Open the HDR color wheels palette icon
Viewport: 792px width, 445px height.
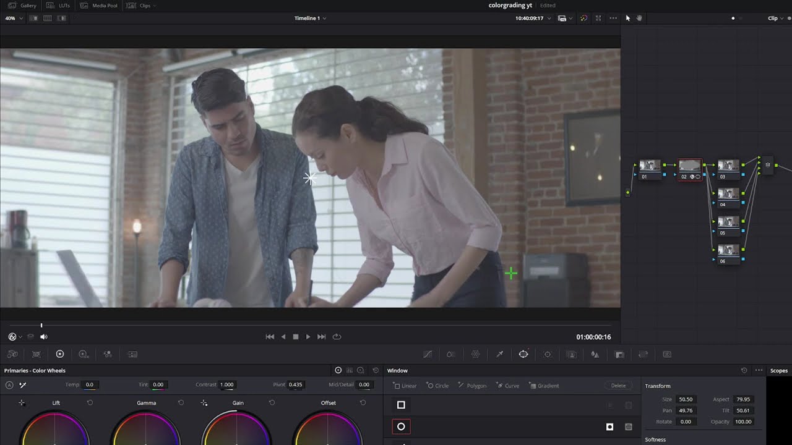84,354
